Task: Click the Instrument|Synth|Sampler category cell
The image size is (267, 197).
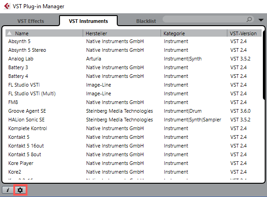Action: point(192,120)
